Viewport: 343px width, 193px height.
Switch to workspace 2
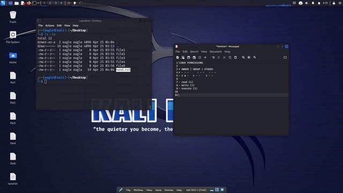coord(50,3)
